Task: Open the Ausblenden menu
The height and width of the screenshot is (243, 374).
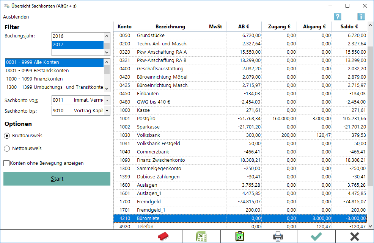Action: [16, 17]
